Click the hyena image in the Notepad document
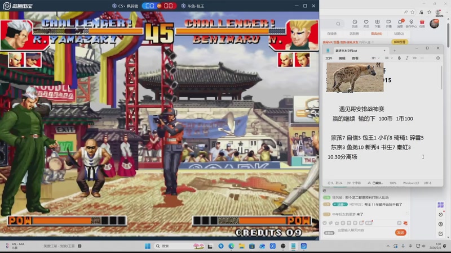Viewport: 451px width, 253px height. 355,77
